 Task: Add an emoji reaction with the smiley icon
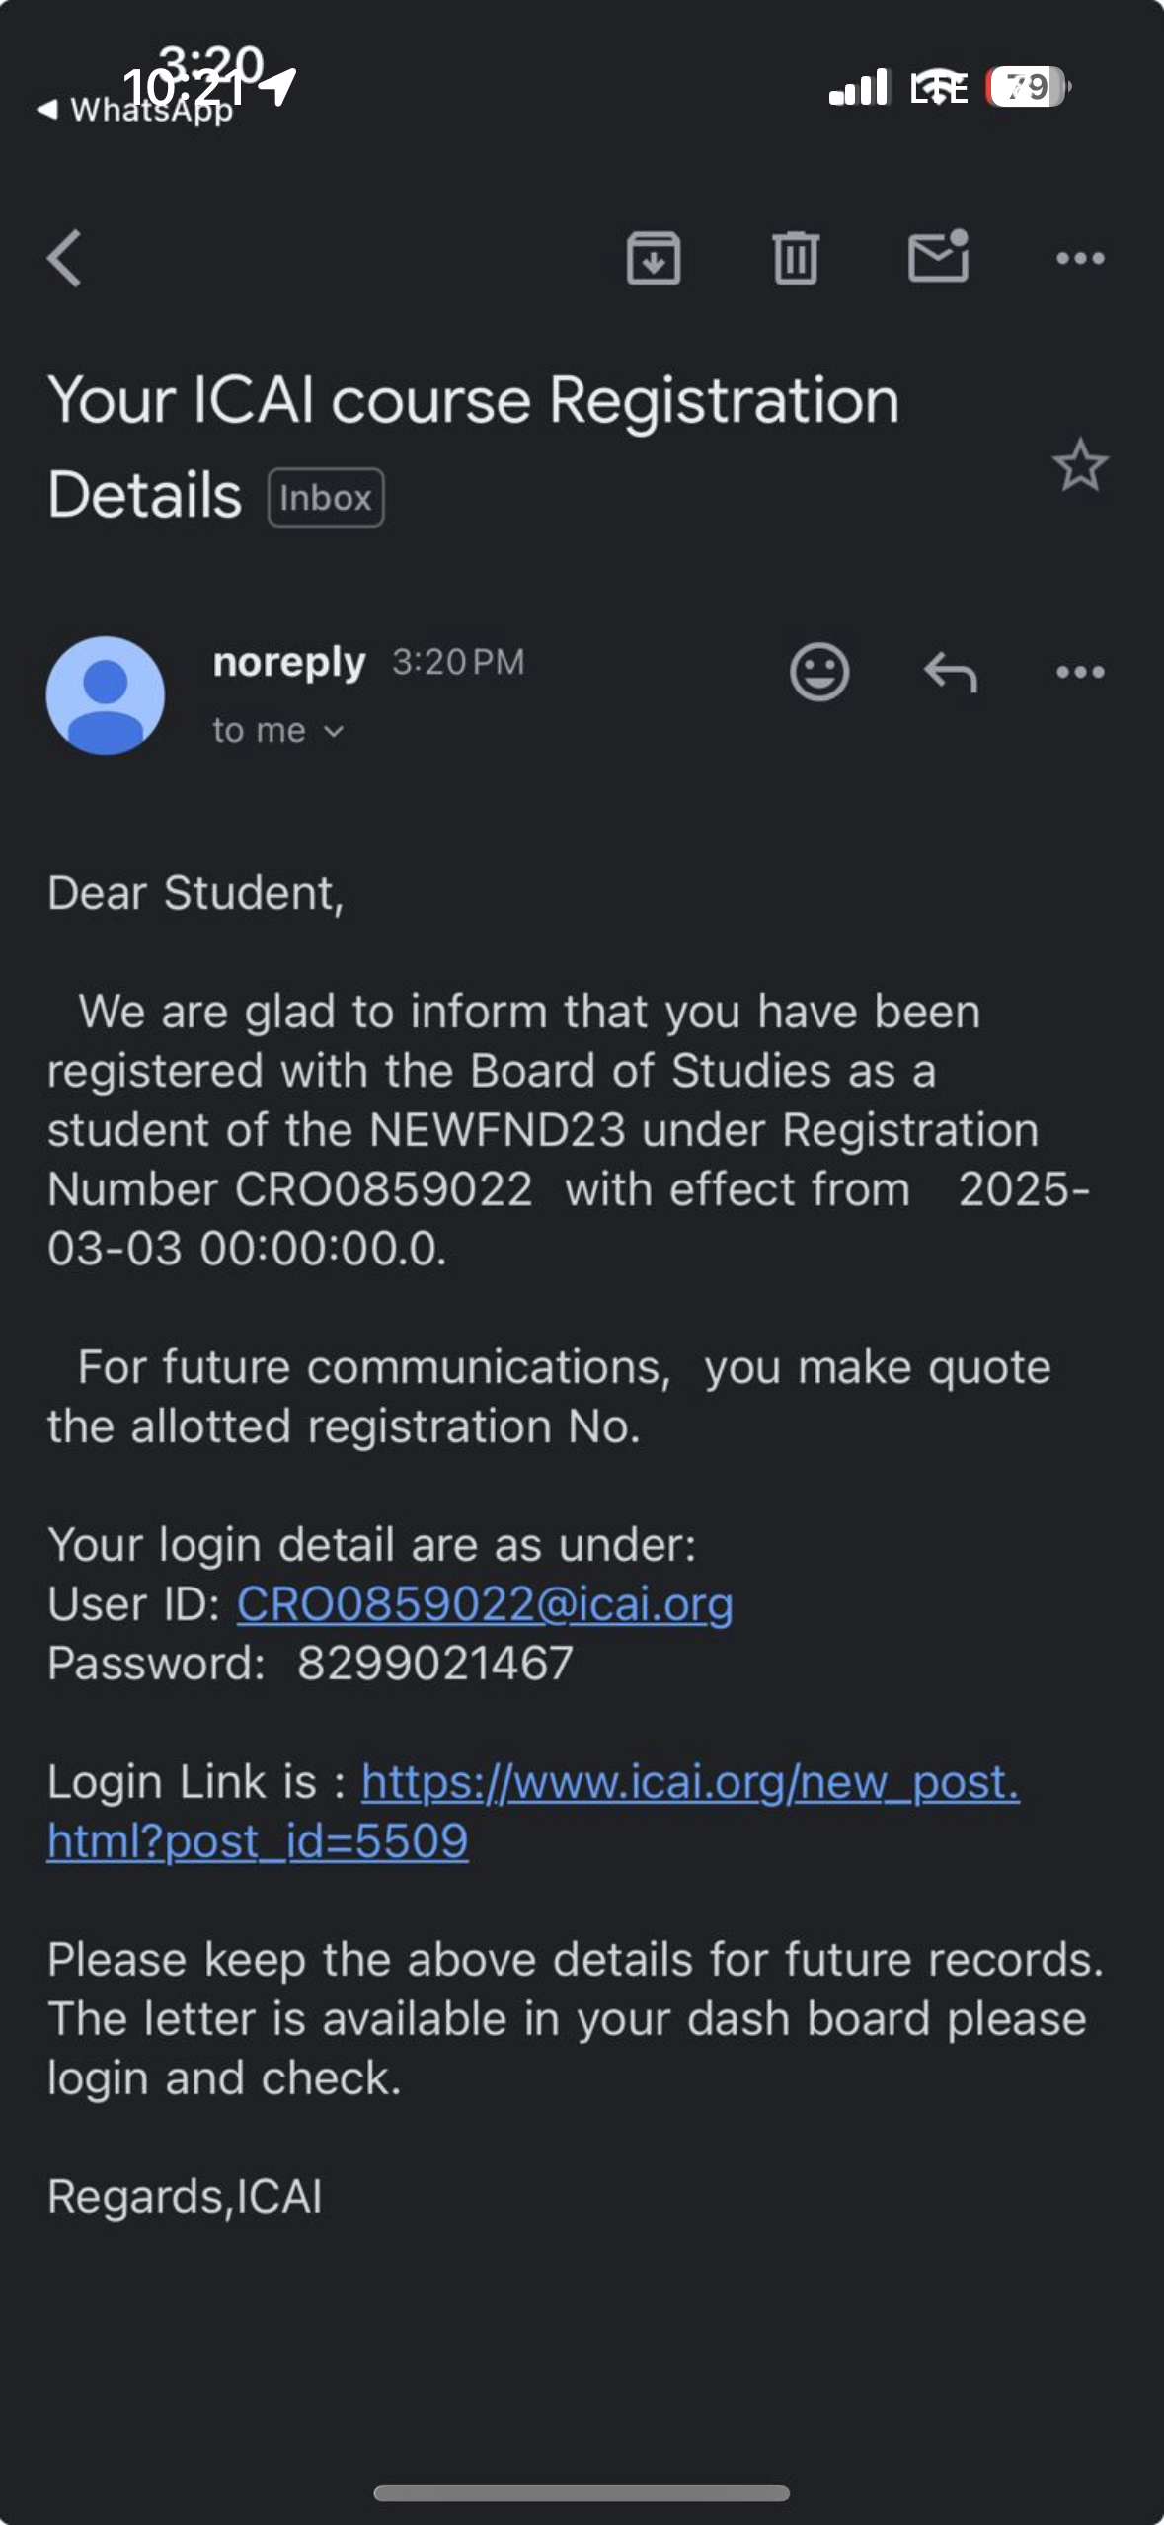pos(819,673)
